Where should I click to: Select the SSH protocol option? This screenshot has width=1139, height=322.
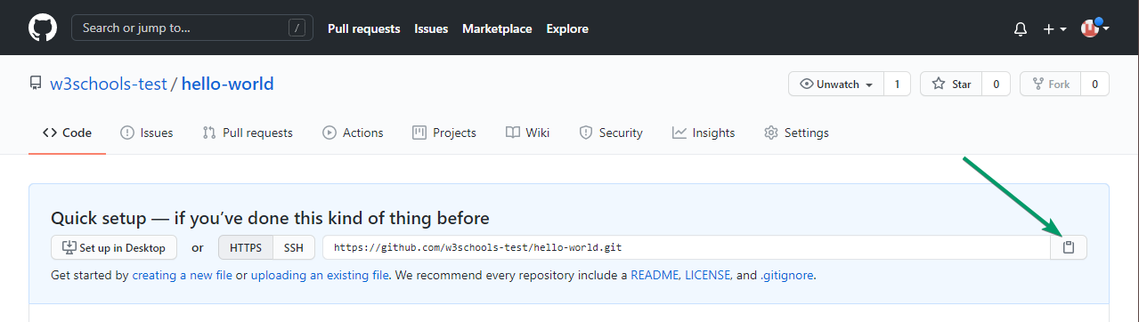click(x=294, y=247)
